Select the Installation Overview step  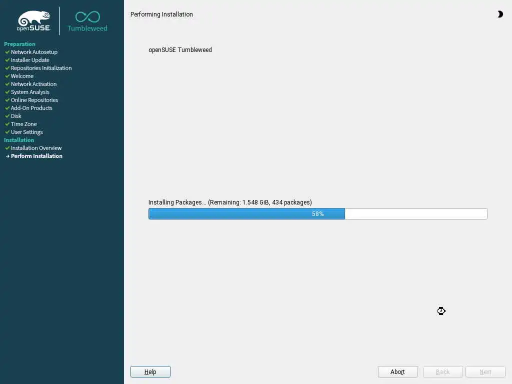36,148
